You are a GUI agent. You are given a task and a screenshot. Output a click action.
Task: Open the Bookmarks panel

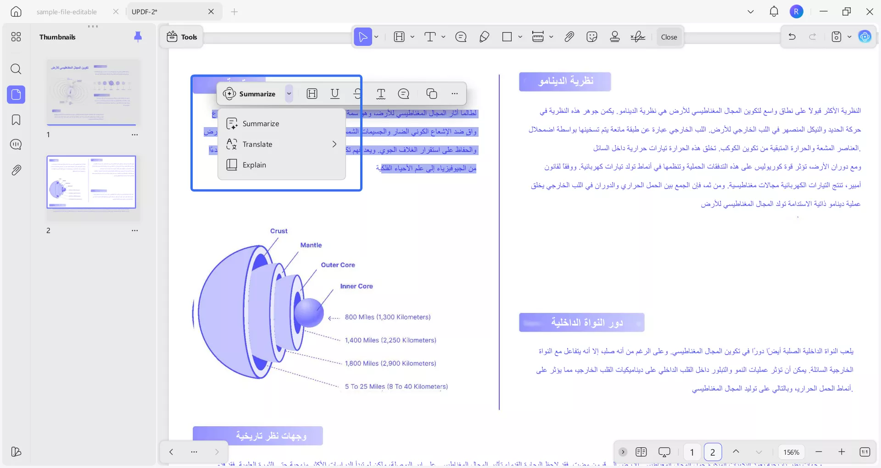16,120
